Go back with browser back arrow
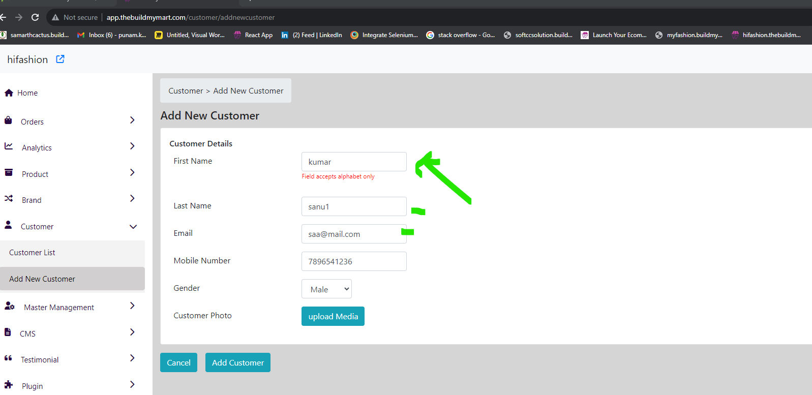Screen dimensions: 812x395 [x=3, y=17]
